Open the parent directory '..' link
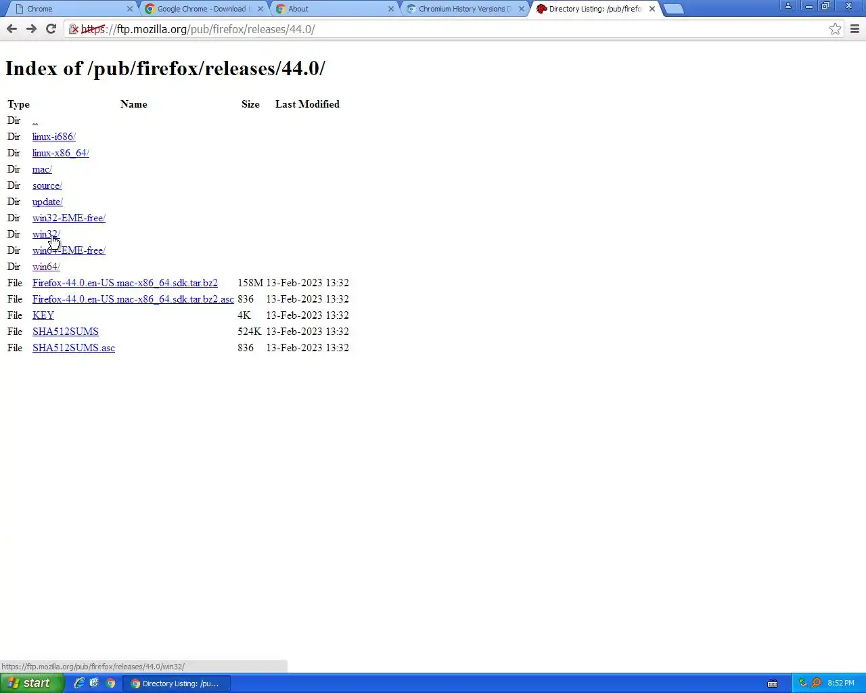The width and height of the screenshot is (866, 693). (x=35, y=120)
